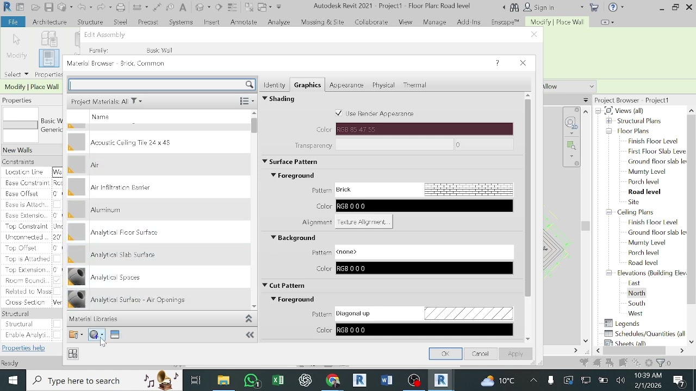
Task: Switch to the Identity tab
Action: point(275,85)
